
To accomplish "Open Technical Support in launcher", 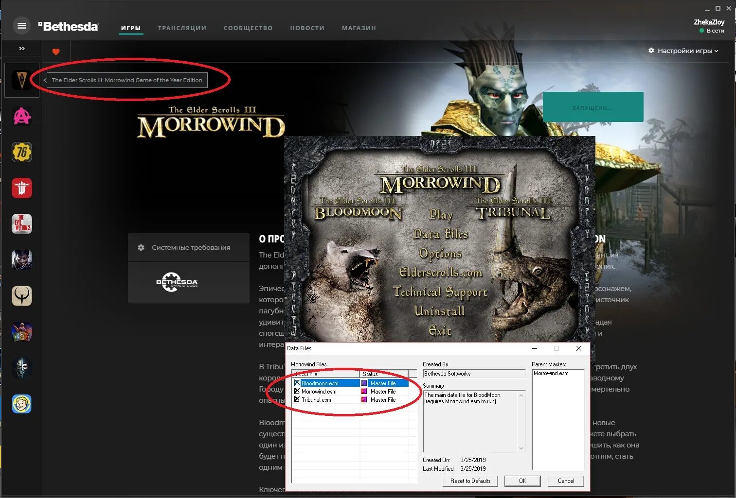I will (440, 292).
